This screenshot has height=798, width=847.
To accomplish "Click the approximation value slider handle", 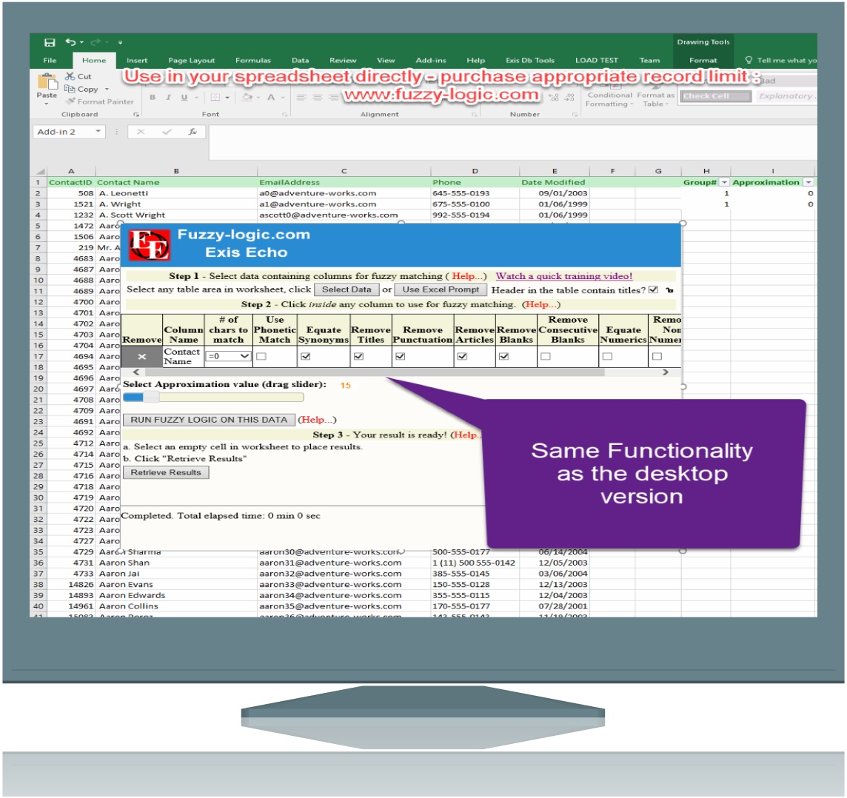I will [x=151, y=398].
